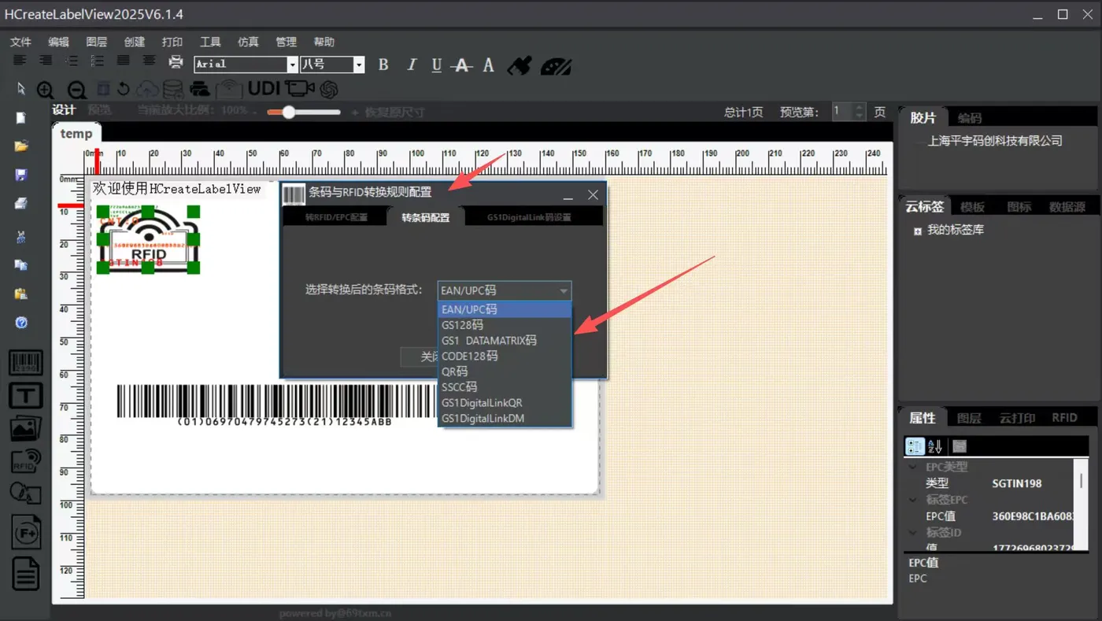Image resolution: width=1102 pixels, height=621 pixels.
Task: Toggle underline formatting
Action: click(437, 65)
